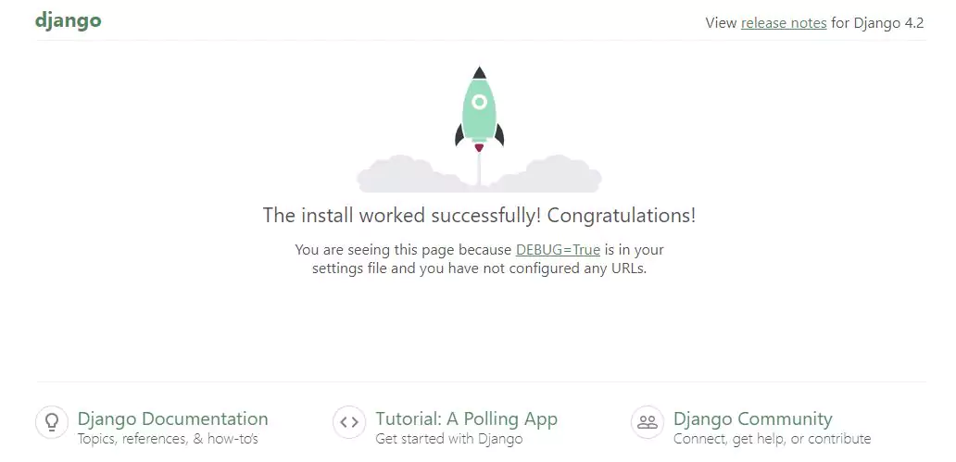Click the django logo in header
This screenshot has width=956, height=462.
tap(69, 21)
